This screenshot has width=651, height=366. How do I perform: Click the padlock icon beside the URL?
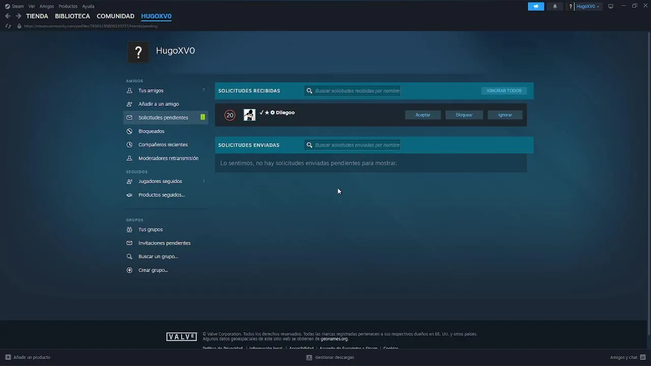[x=19, y=26]
